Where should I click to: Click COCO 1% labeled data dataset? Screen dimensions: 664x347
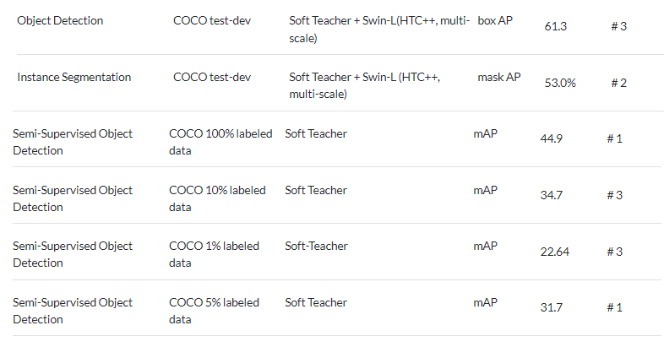tap(214, 254)
